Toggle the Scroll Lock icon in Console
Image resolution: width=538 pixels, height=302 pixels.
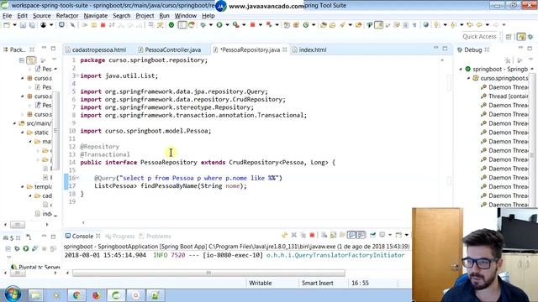333,235
